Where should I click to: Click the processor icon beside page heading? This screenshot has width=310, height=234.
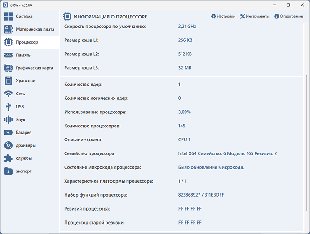click(x=67, y=17)
